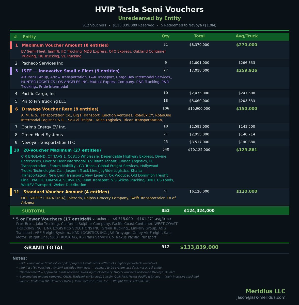
Task: Click the 'Notes:' heading
Action: (x=20, y=258)
